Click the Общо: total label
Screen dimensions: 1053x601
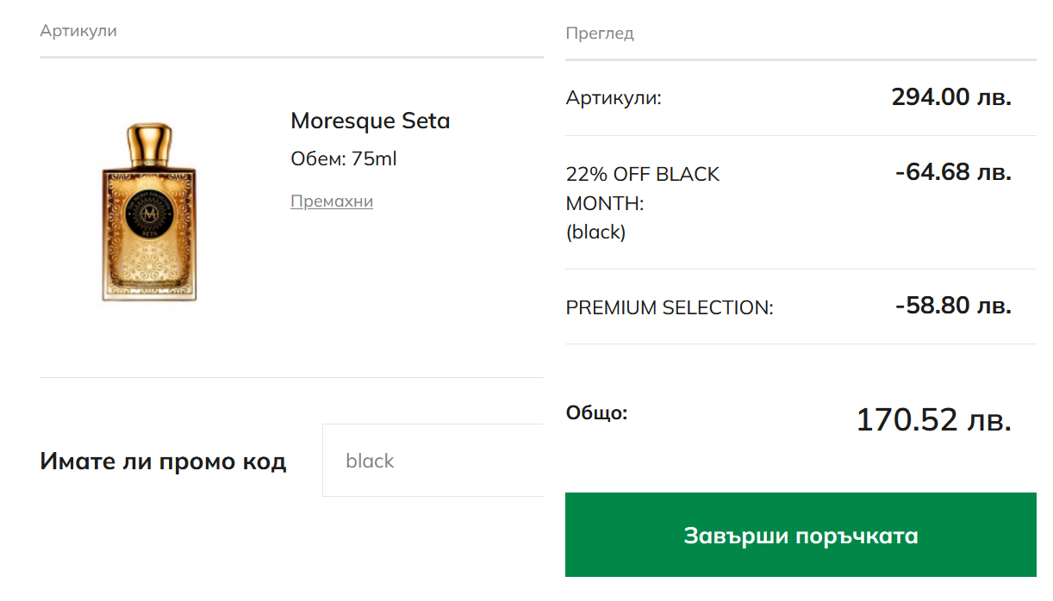[x=596, y=412]
